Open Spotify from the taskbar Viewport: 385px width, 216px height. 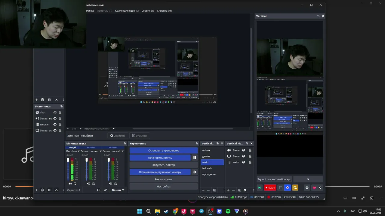click(228, 211)
